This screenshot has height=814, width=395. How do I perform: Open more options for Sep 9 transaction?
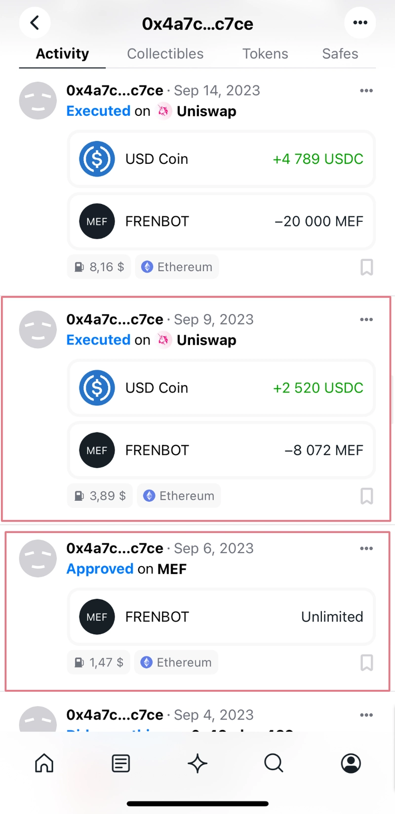(x=366, y=320)
